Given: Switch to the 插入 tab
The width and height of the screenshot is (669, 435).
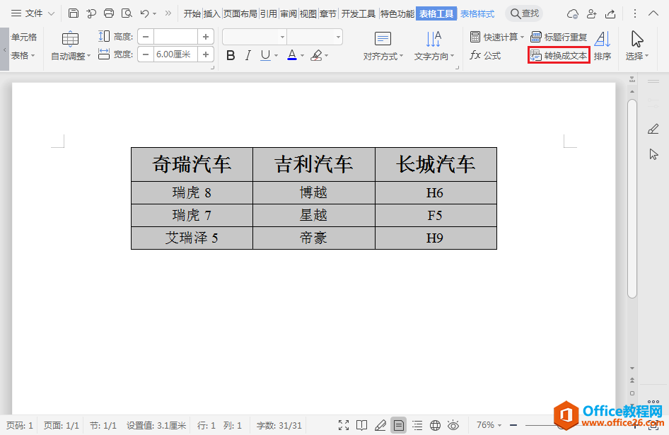Looking at the screenshot, I should 211,14.
